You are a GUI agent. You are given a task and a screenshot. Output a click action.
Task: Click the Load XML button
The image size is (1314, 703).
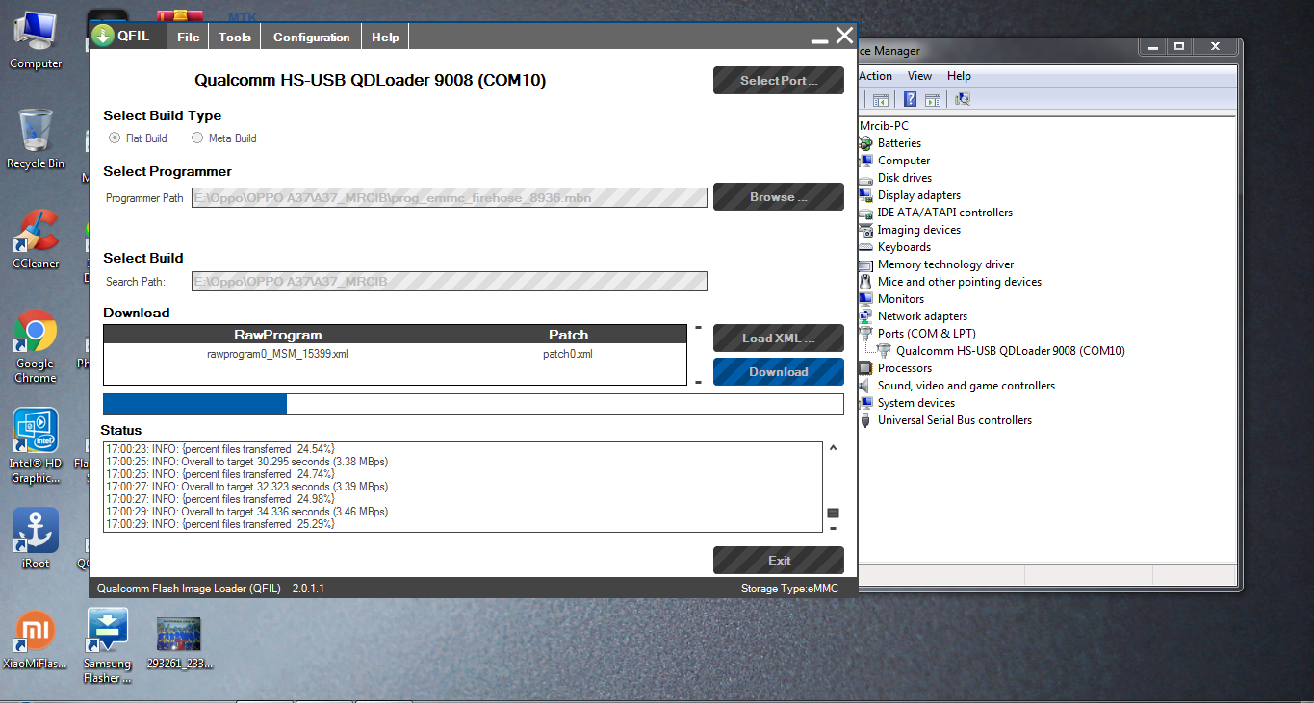[x=779, y=339]
